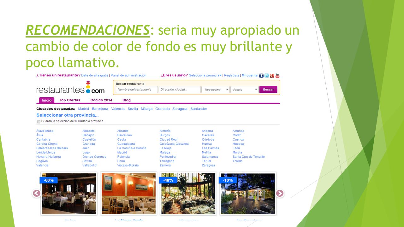Choose La Coruña-A Coruña province
Screen dimensions: 404x227
[x=132, y=148]
